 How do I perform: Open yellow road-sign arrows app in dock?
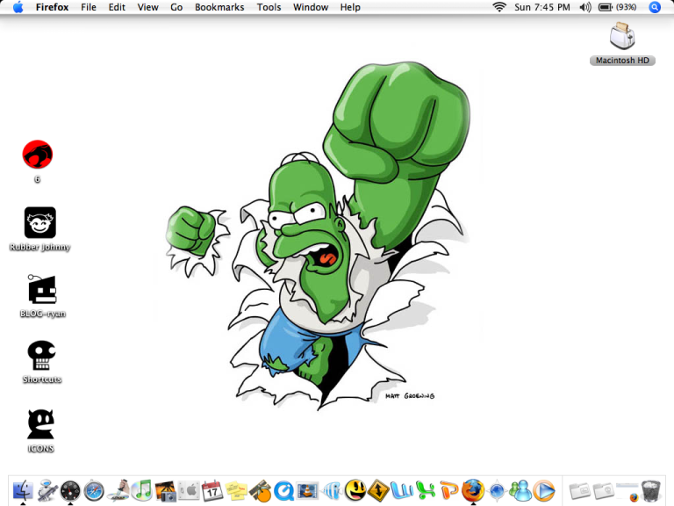[379, 490]
